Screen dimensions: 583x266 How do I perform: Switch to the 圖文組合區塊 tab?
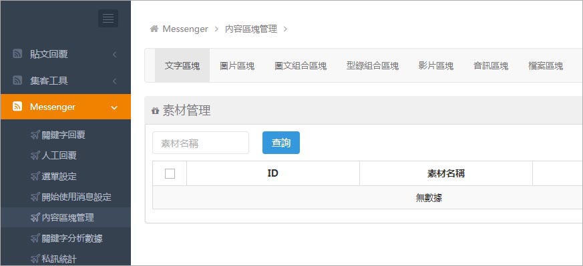click(x=301, y=65)
